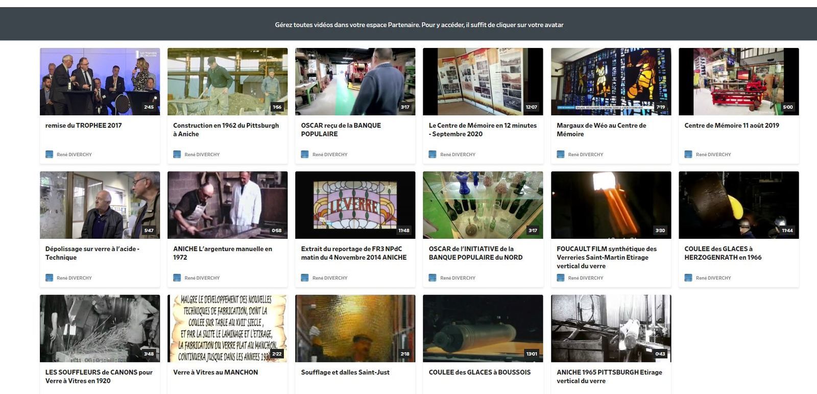Click 'René DIVERCHY' name under 'Margaux de Wéo'

click(x=585, y=155)
